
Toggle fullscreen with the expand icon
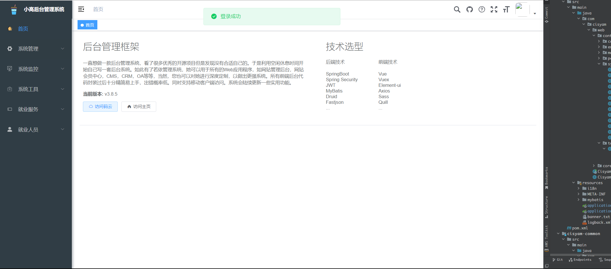tap(494, 10)
